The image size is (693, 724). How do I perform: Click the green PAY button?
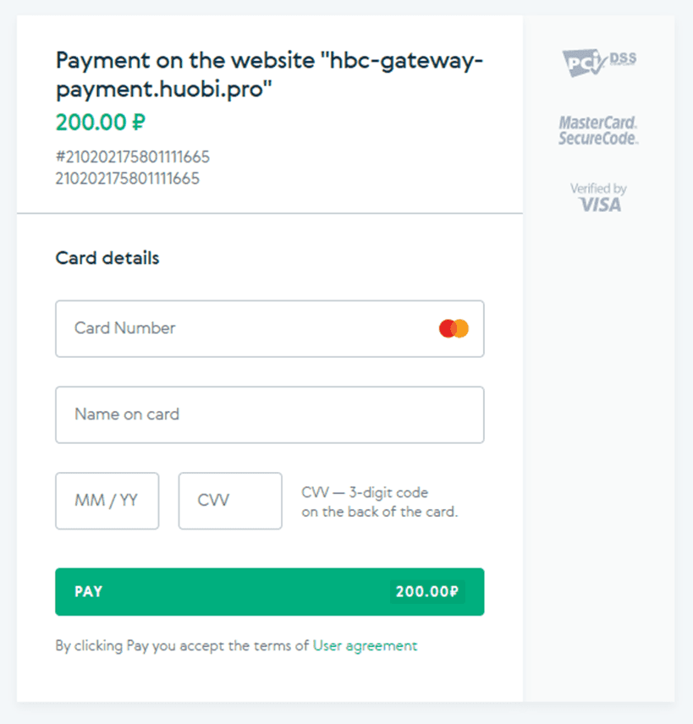pos(270,591)
